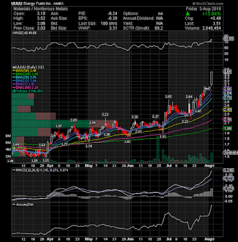The height and width of the screenshot is (242, 238).
Task: Click the green EMA(200) legend entry
Action: (x=25, y=74)
